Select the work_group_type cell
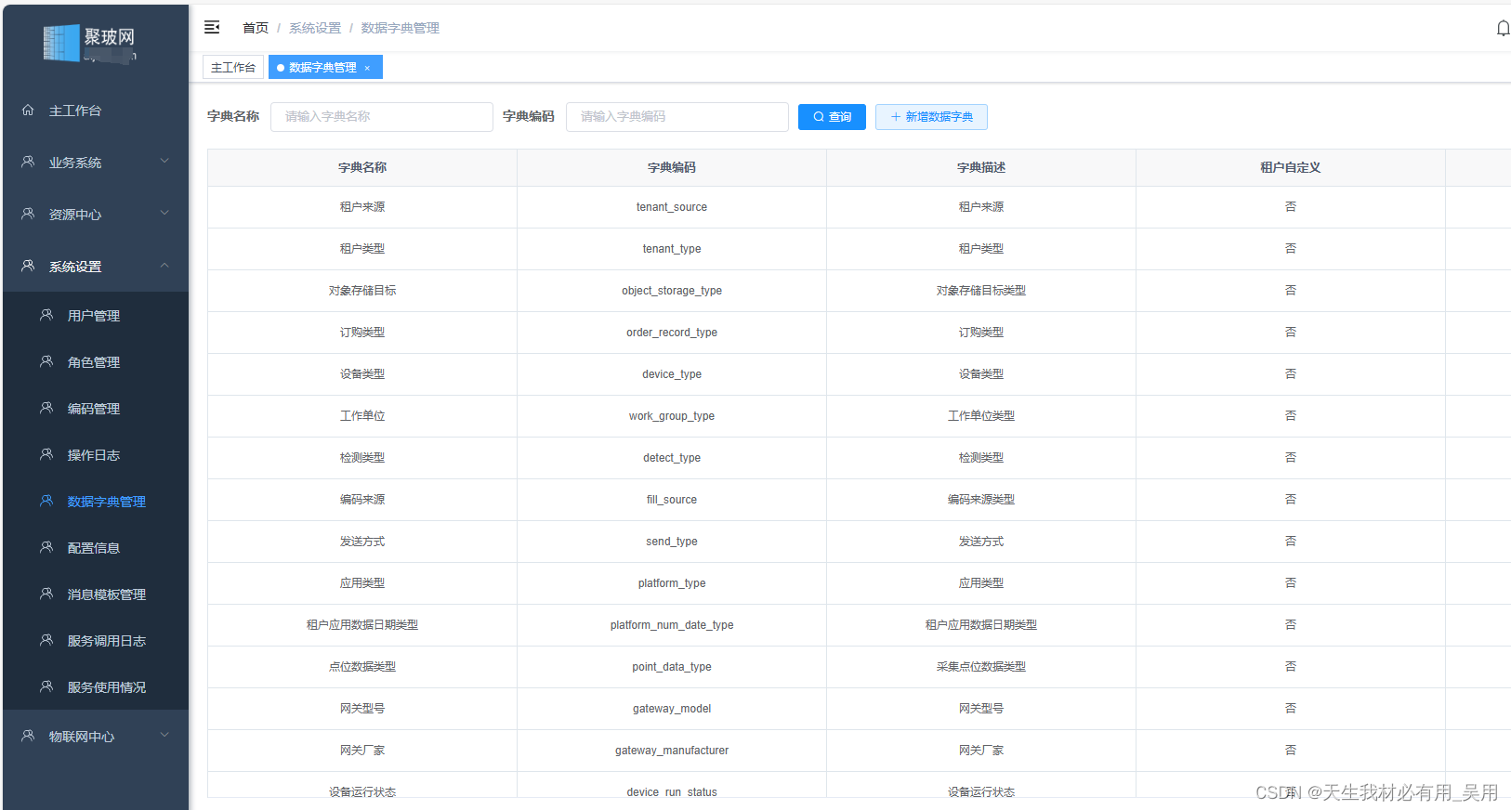The height and width of the screenshot is (810, 1511). point(672,416)
